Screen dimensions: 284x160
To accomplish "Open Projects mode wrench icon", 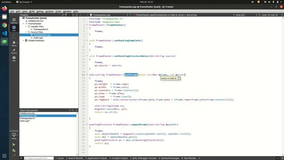I will tap(14, 51).
